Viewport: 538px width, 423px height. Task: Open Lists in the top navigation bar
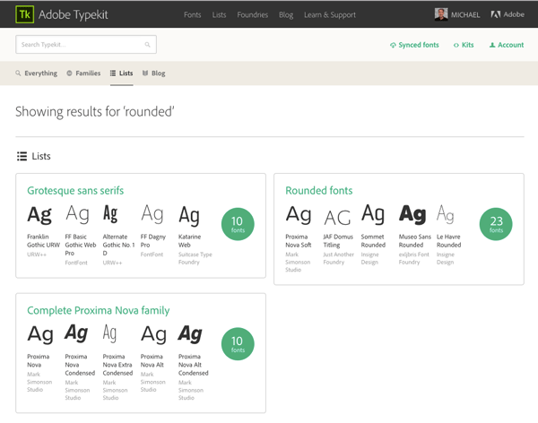(x=219, y=14)
